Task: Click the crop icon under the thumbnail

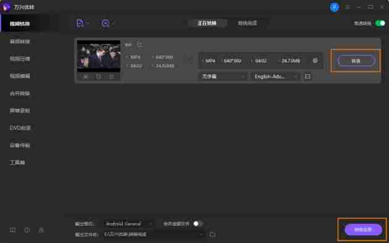Action: point(99,77)
